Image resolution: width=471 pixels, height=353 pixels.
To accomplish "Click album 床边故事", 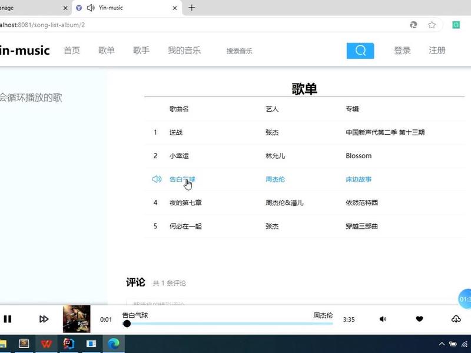I will 359,179.
